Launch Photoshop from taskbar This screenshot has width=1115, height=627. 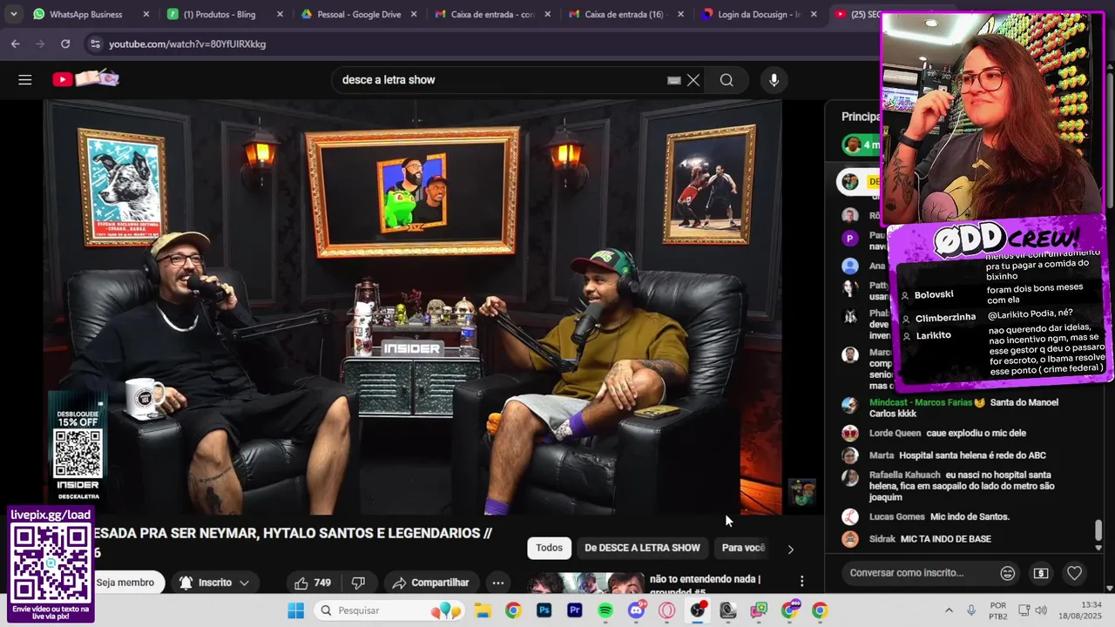pos(544,610)
